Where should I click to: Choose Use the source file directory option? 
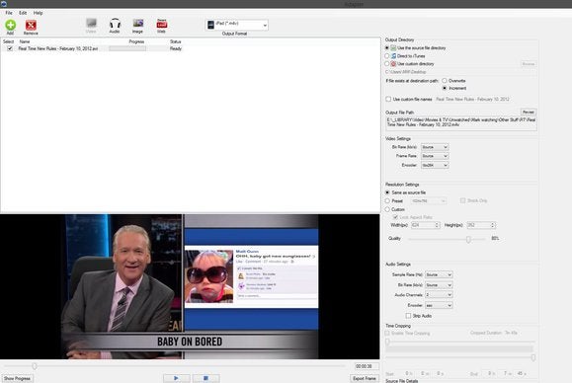(x=387, y=47)
